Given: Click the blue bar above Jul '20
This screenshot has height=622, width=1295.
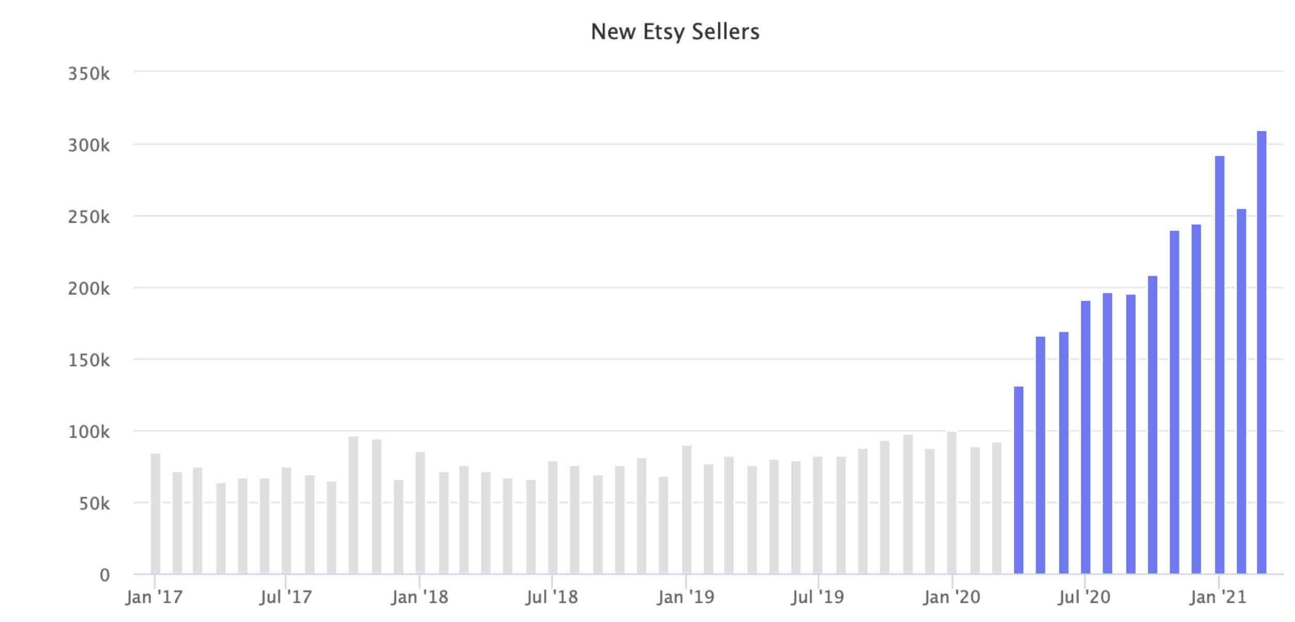Looking at the screenshot, I should (x=1085, y=437).
